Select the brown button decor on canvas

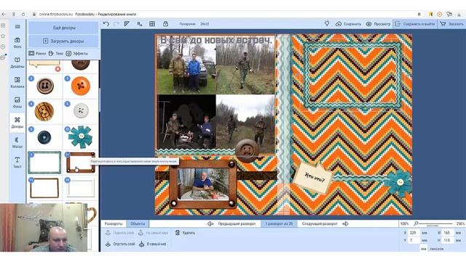[x=247, y=151]
